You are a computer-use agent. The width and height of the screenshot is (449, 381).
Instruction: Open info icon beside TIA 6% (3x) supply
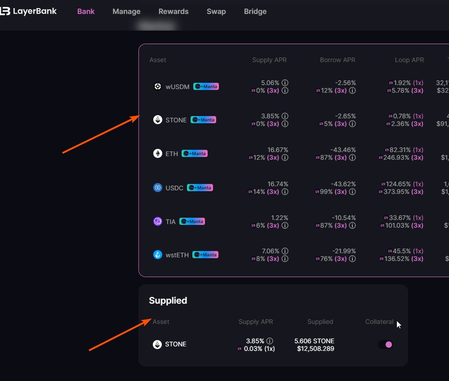285,226
